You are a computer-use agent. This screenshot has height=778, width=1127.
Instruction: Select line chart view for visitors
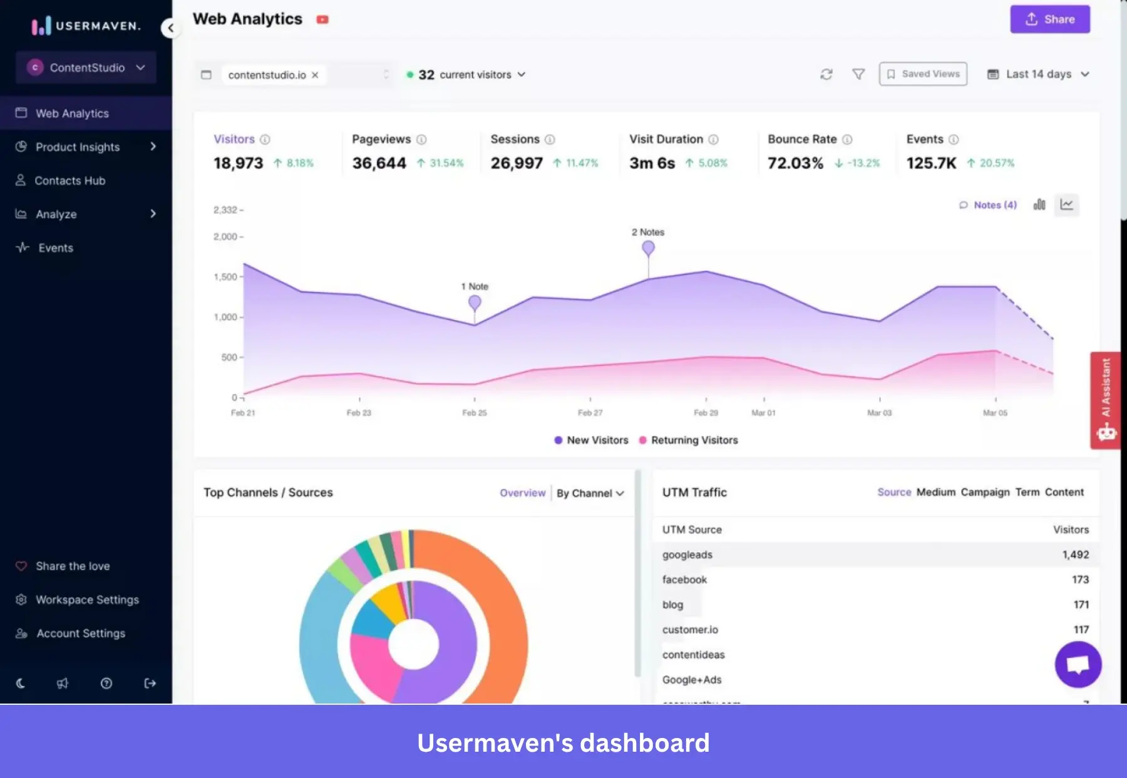tap(1066, 205)
